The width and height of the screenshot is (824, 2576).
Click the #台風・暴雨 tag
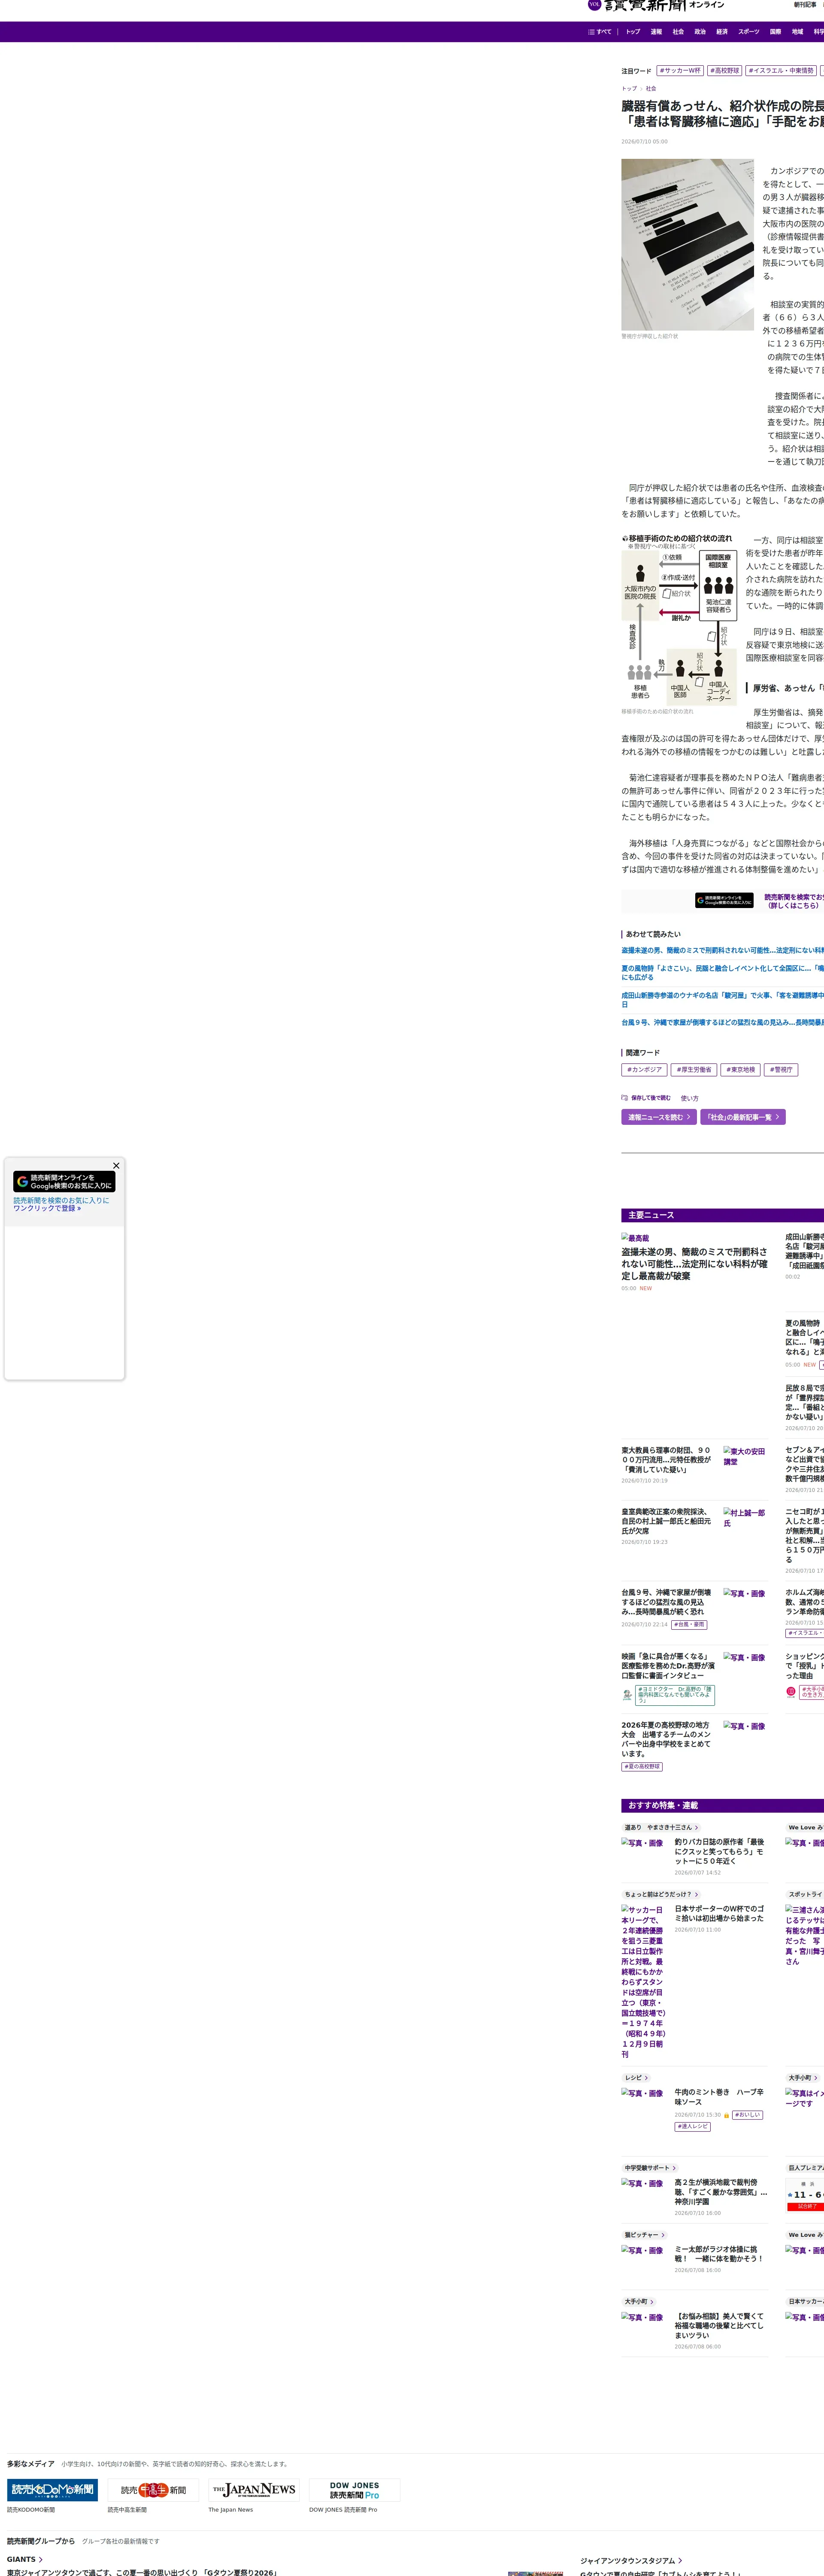pyautogui.click(x=689, y=1625)
